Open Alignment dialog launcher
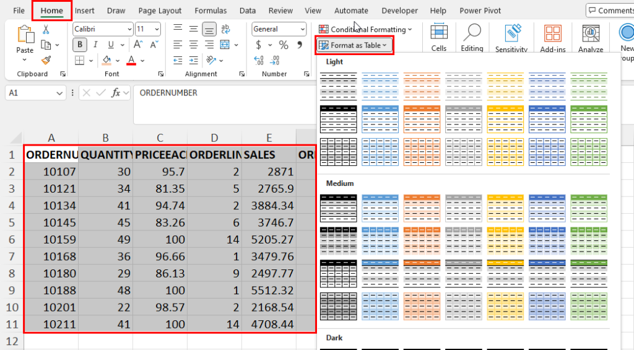The image size is (634, 350). [242, 74]
